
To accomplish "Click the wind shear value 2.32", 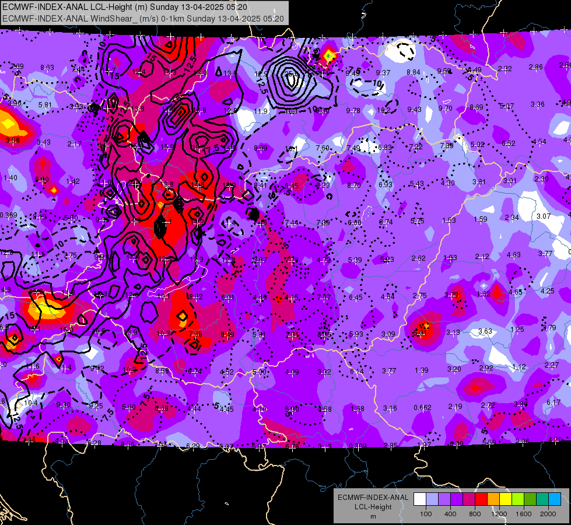I will (x=505, y=68).
